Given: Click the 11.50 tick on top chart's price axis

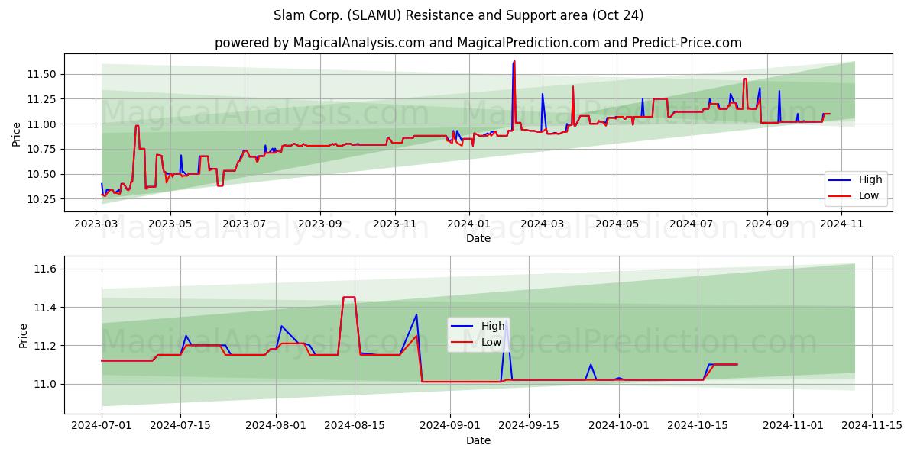Looking at the screenshot, I should (43, 74).
